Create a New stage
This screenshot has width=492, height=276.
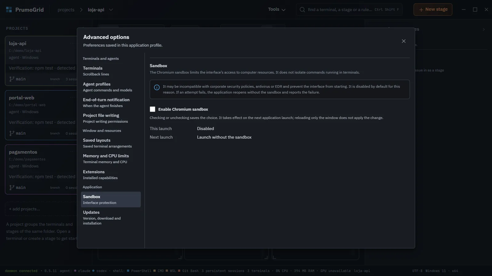coord(433,10)
